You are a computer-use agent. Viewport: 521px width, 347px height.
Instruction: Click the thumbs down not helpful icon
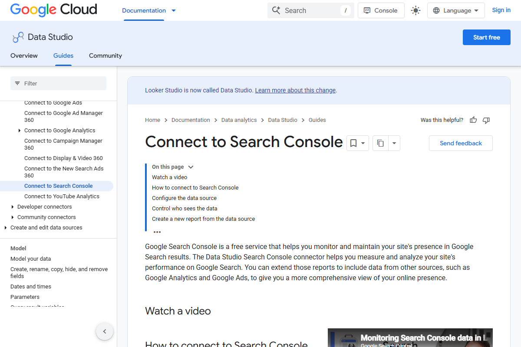[486, 120]
